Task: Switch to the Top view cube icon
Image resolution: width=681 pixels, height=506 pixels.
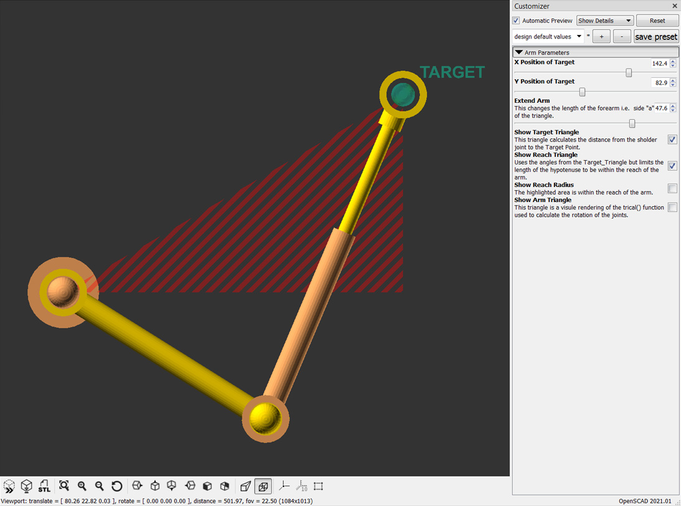Action: point(155,486)
